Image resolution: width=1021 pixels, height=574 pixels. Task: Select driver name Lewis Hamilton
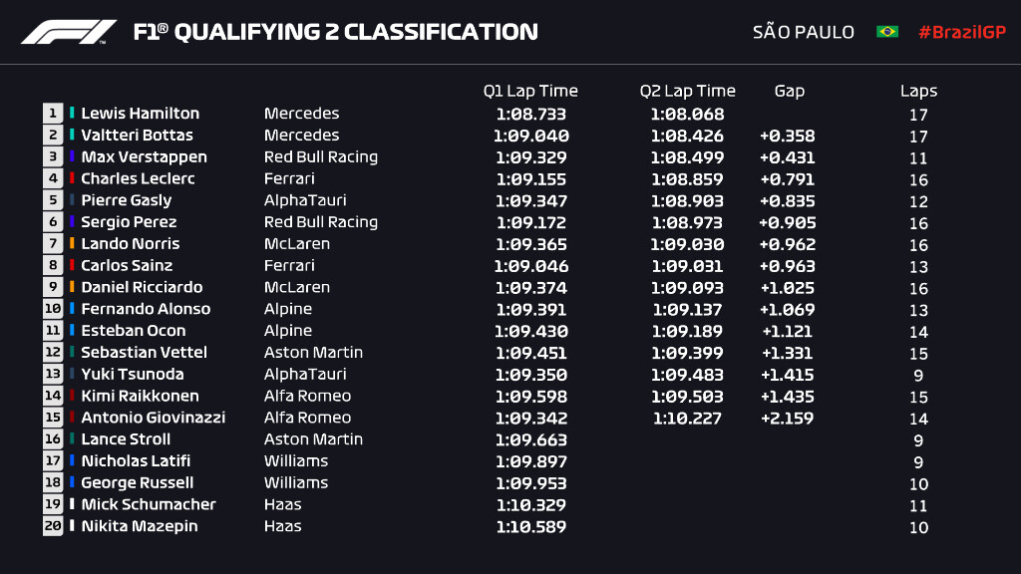click(140, 114)
